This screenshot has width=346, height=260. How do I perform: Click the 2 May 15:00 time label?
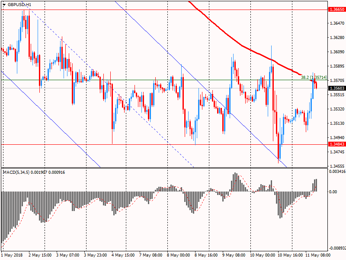pos(40,255)
